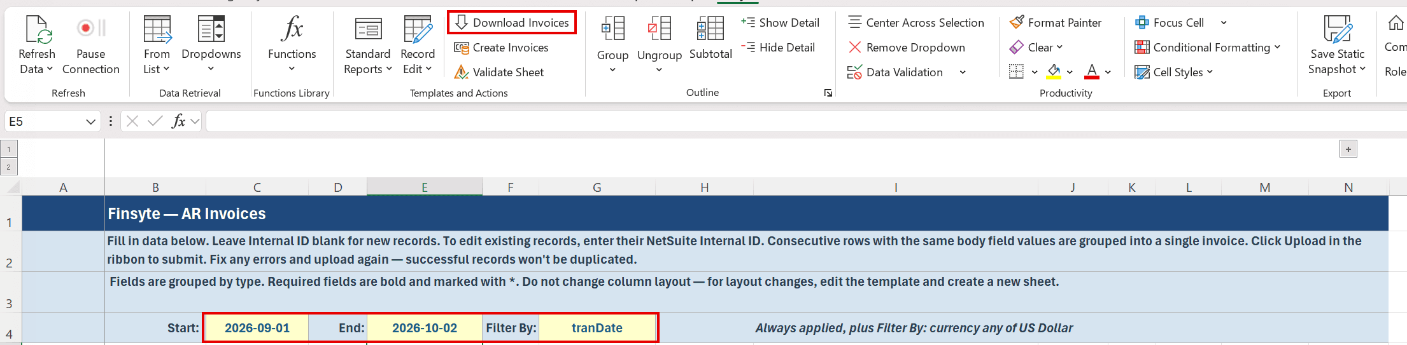Open the From List tool
The width and height of the screenshot is (1407, 345).
click(x=157, y=29)
